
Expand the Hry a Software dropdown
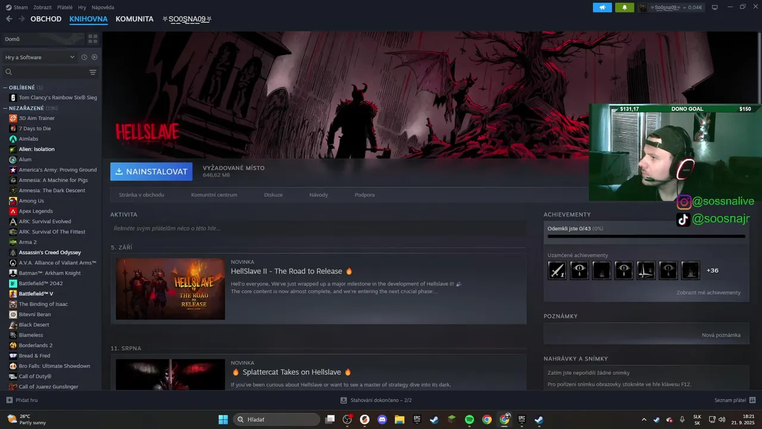point(40,57)
